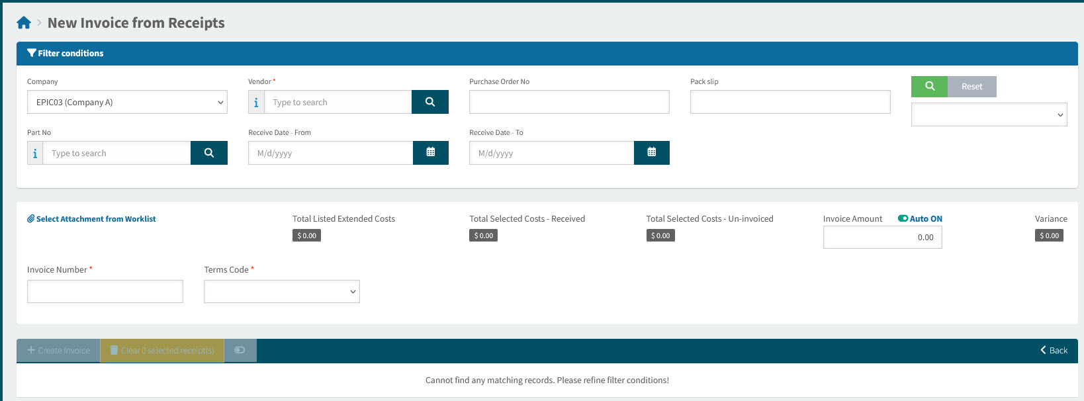Focus the Pack slip field
The height and width of the screenshot is (401, 1084).
pyautogui.click(x=790, y=102)
